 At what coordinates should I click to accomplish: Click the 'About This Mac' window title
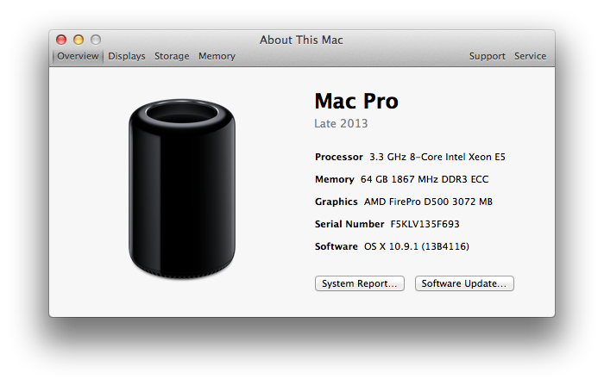pos(301,40)
